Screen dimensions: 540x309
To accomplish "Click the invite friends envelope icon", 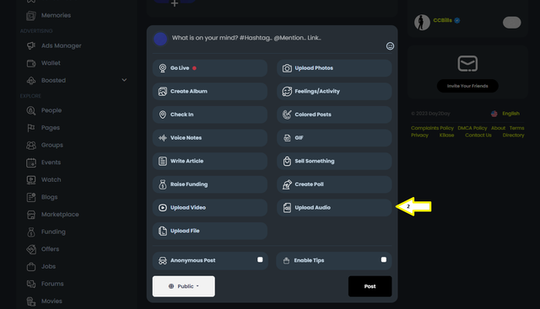I will click(x=467, y=64).
